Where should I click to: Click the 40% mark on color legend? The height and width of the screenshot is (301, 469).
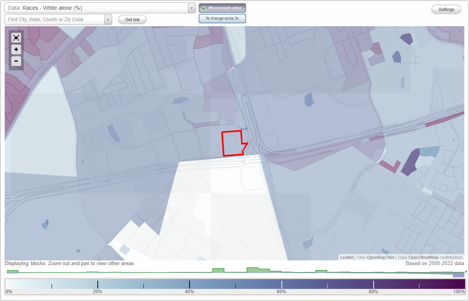(190, 292)
